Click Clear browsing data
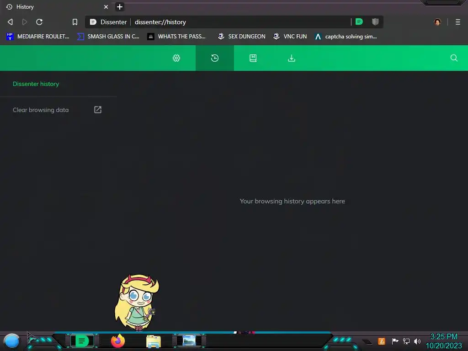This screenshot has height=351, width=468. 41,110
